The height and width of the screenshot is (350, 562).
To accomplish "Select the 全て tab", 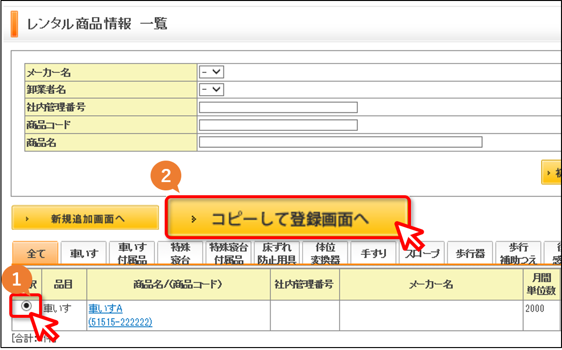I will [35, 253].
